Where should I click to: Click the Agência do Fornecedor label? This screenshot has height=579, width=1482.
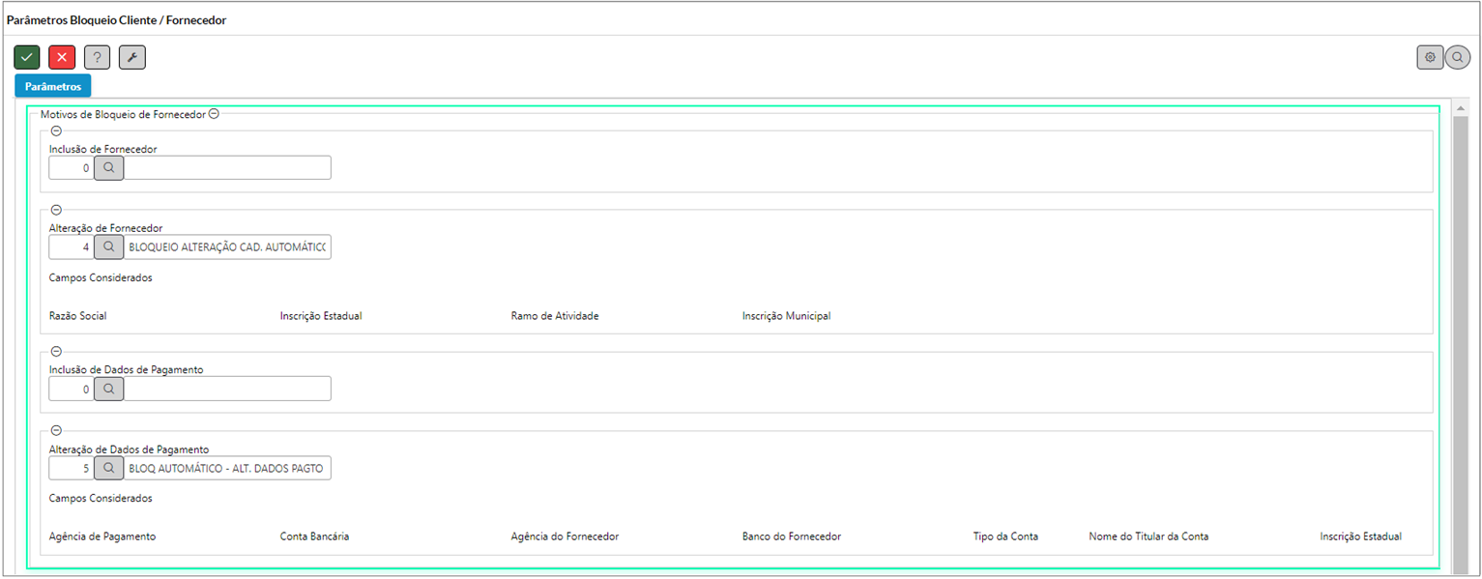[566, 536]
